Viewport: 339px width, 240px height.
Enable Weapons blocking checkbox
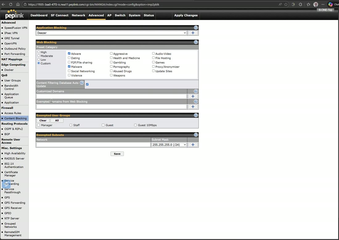tap(111, 75)
